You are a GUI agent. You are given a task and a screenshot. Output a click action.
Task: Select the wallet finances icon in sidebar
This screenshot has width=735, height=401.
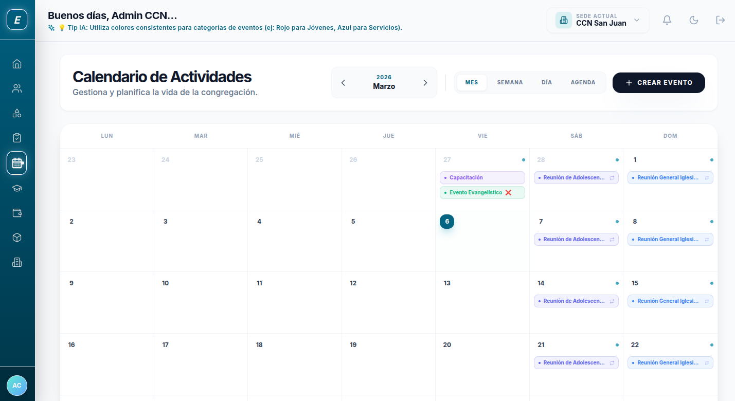[x=17, y=213]
